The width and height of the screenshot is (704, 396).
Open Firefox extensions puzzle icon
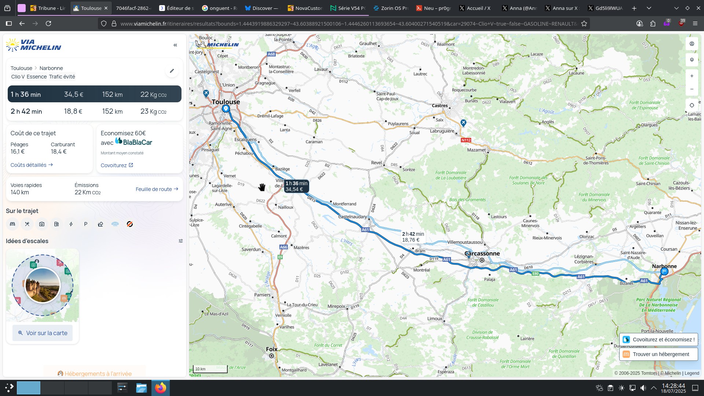click(653, 23)
